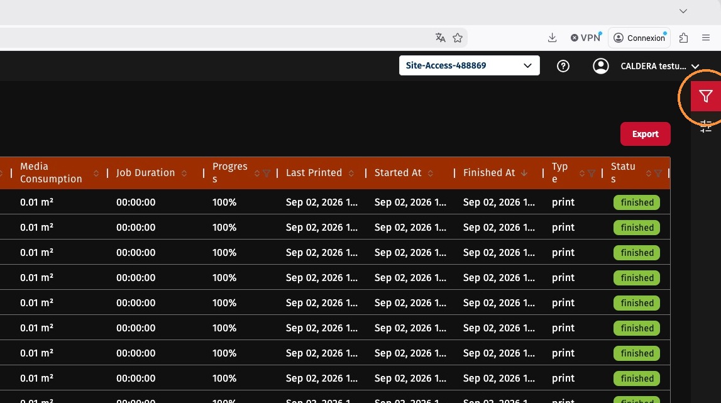Click the Export button

[x=645, y=134]
